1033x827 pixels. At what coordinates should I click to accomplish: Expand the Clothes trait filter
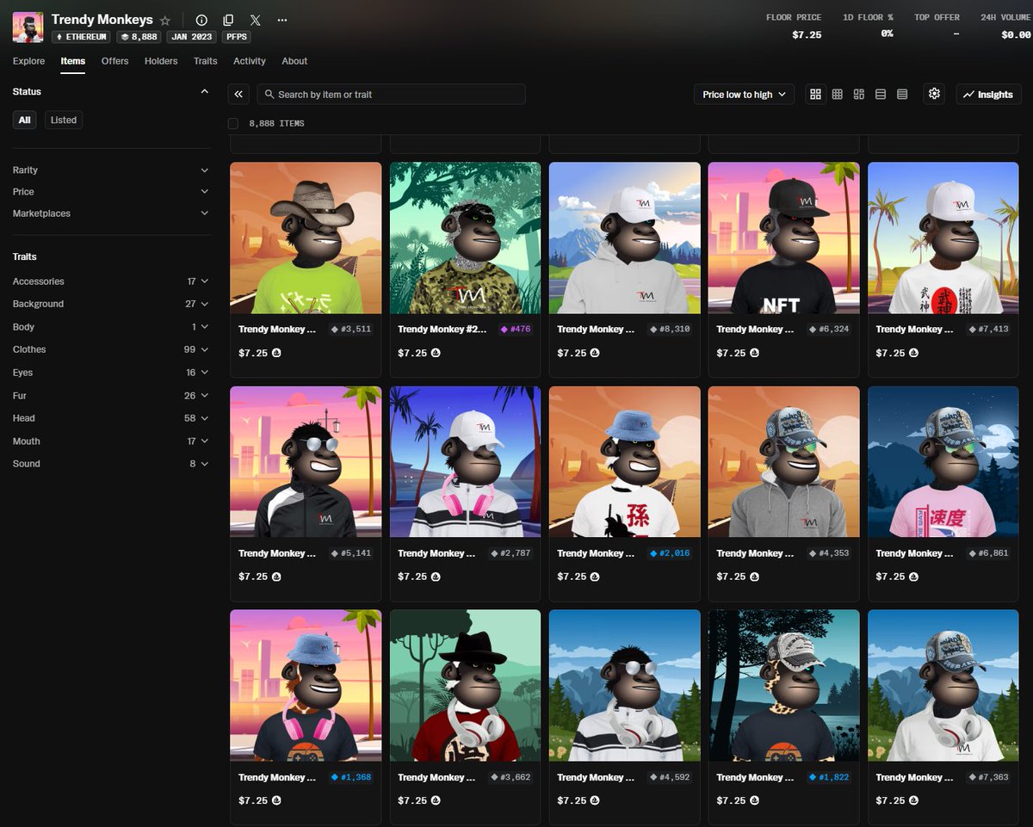pyautogui.click(x=111, y=349)
